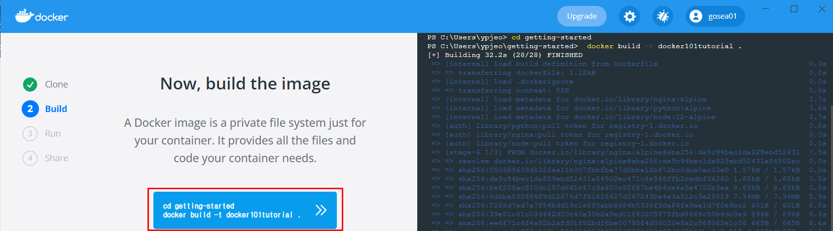This screenshot has width=833, height=231.
Task: Click the 'resolve docker.io/library/nginx:alpine' line
Action: click(x=629, y=161)
